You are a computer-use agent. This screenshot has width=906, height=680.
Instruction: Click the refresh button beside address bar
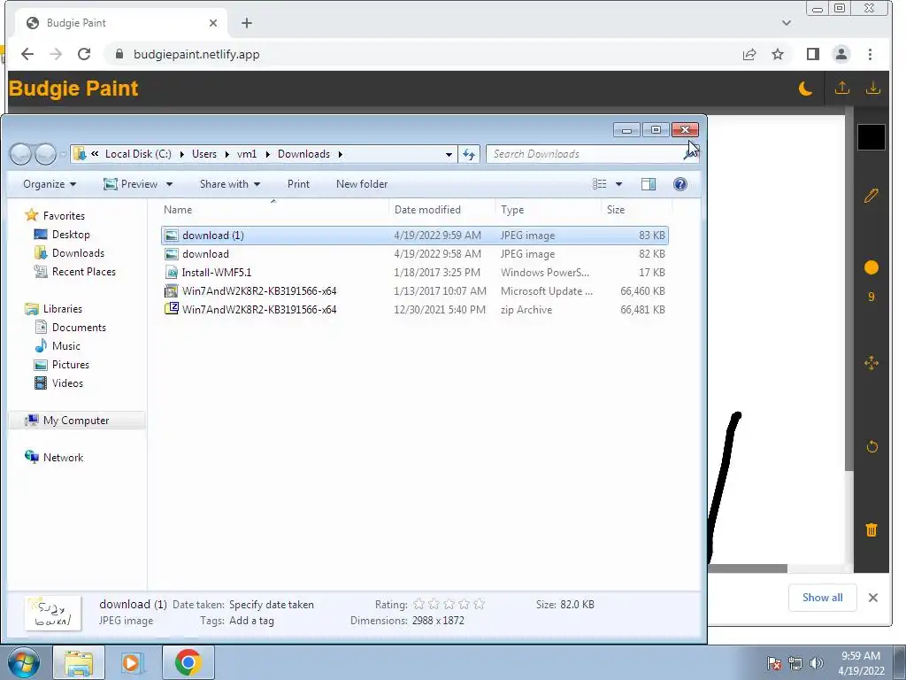tap(469, 154)
